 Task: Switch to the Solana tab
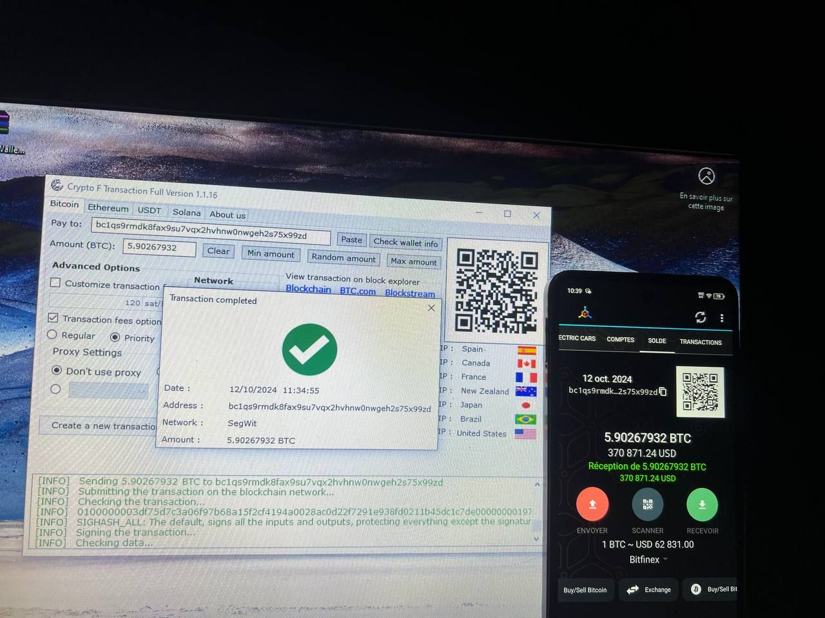(x=187, y=212)
